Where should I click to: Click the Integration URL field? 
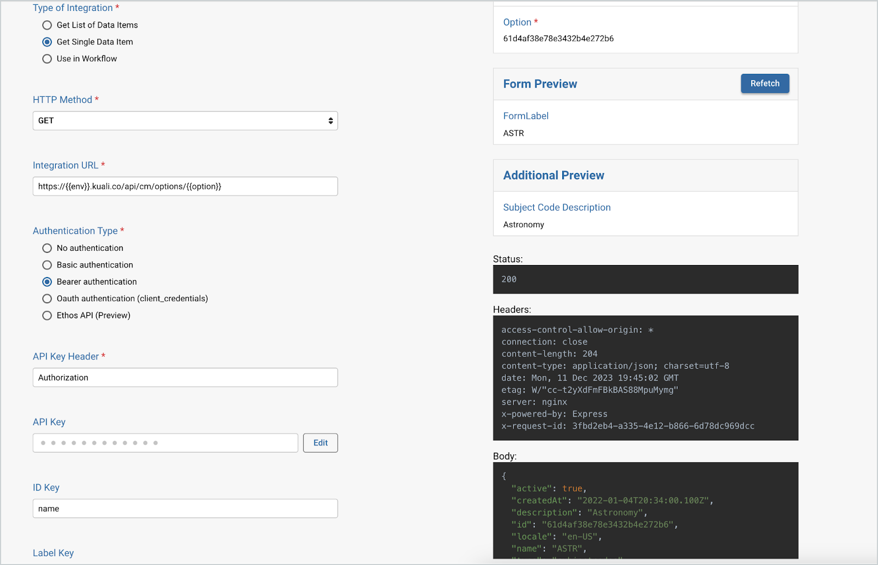click(185, 186)
